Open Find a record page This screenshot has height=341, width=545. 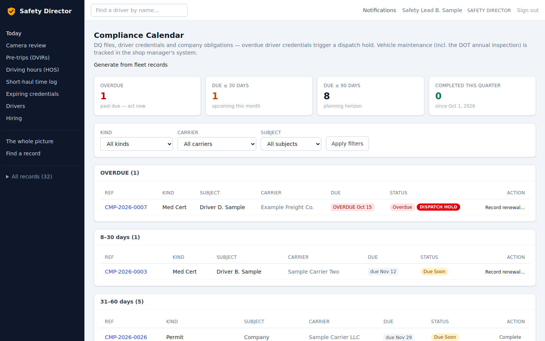[23, 153]
